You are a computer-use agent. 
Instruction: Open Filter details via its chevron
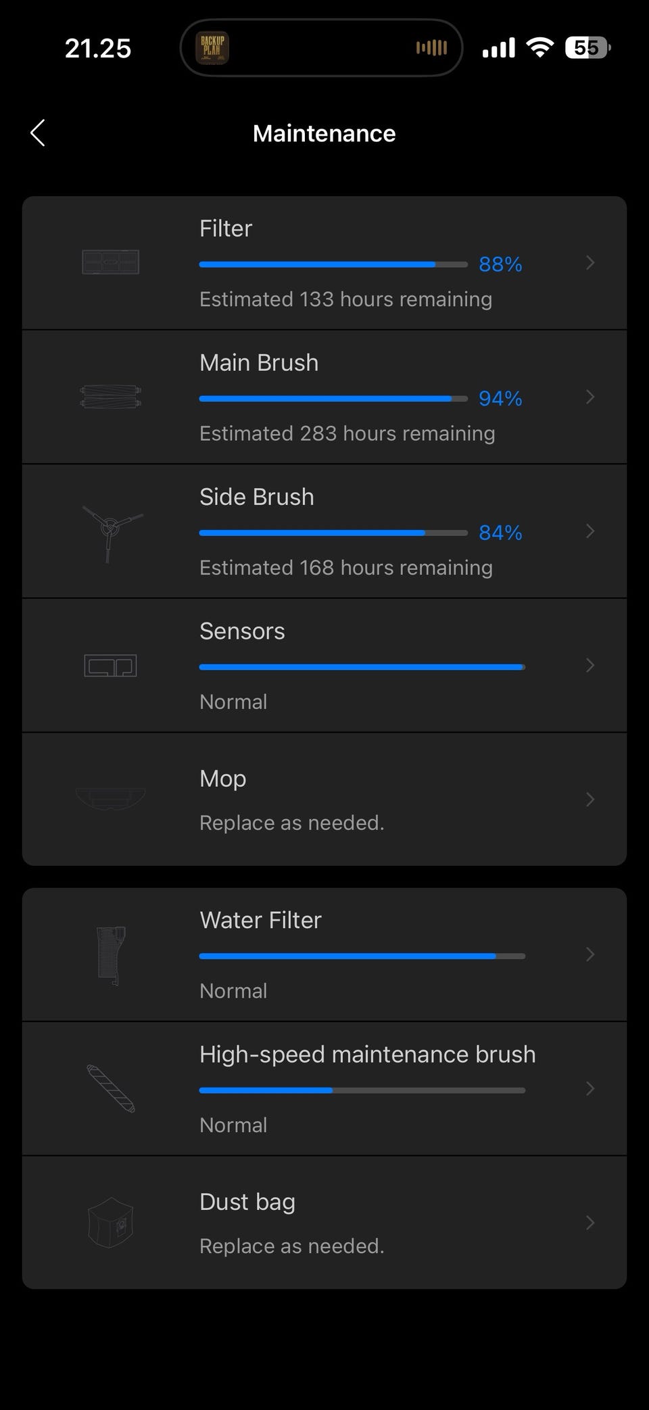(590, 263)
